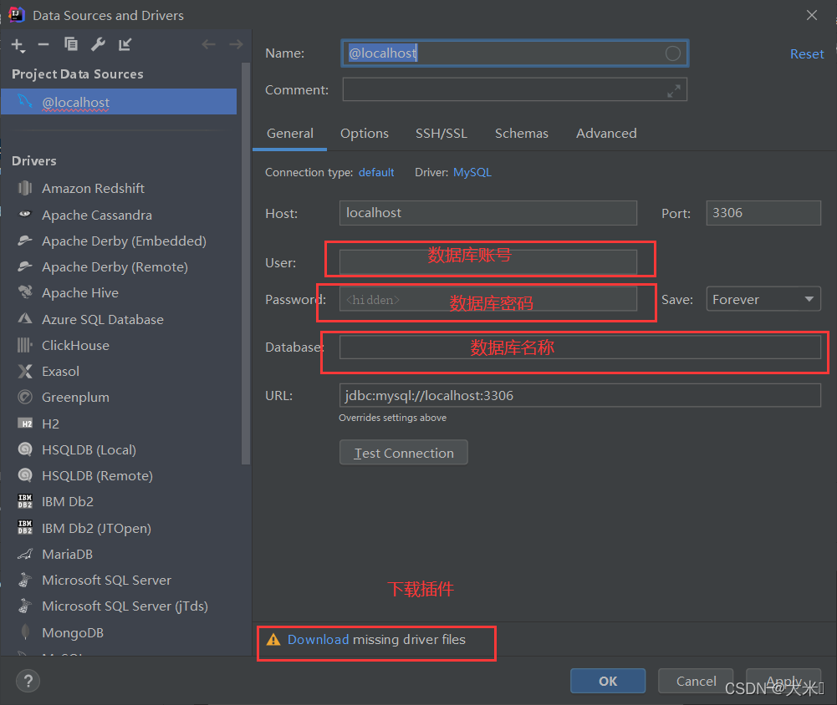Screen dimensions: 837x705
Task: Select the Apache Cassandra driver
Action: click(x=97, y=215)
